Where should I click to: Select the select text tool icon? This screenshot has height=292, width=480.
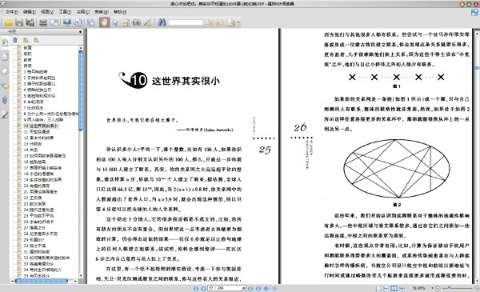pyautogui.click(x=126, y=22)
